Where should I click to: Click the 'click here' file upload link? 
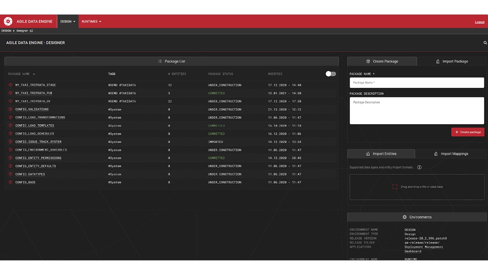tap(437, 186)
